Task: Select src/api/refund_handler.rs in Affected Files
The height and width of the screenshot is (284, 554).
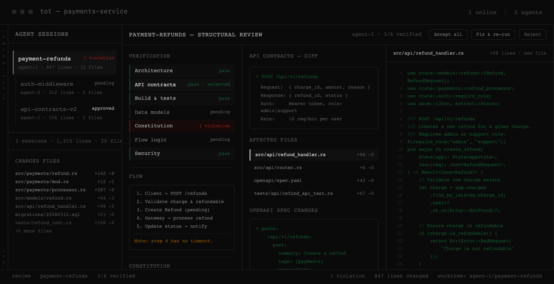Action: 314,155
